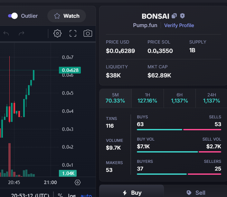Click the 21:00 time axis label
The width and height of the screenshot is (227, 197).
(x=50, y=182)
